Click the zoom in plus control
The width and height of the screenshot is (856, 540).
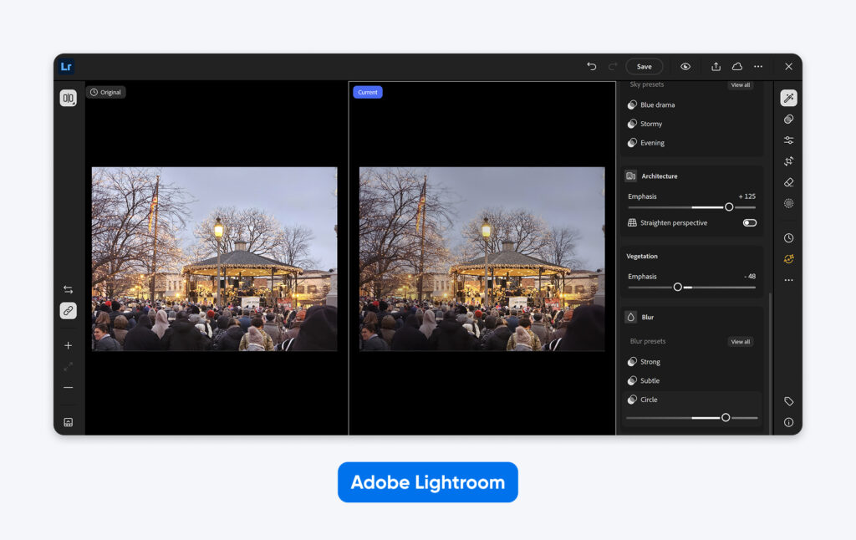[x=68, y=345]
